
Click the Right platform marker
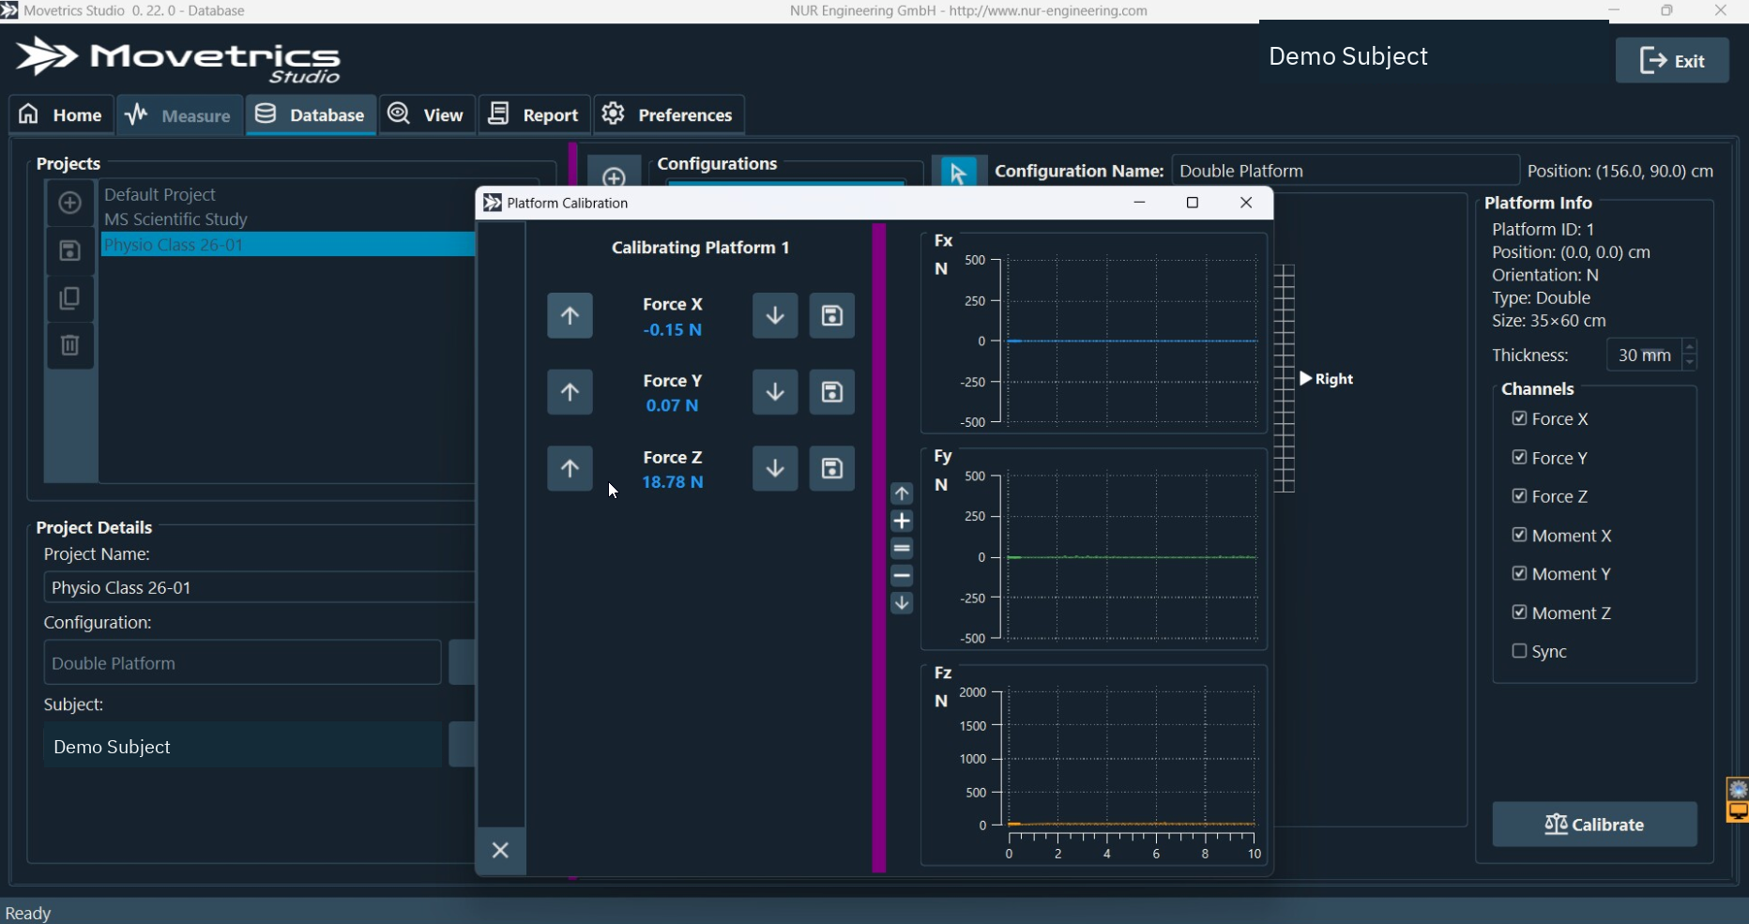click(x=1327, y=379)
